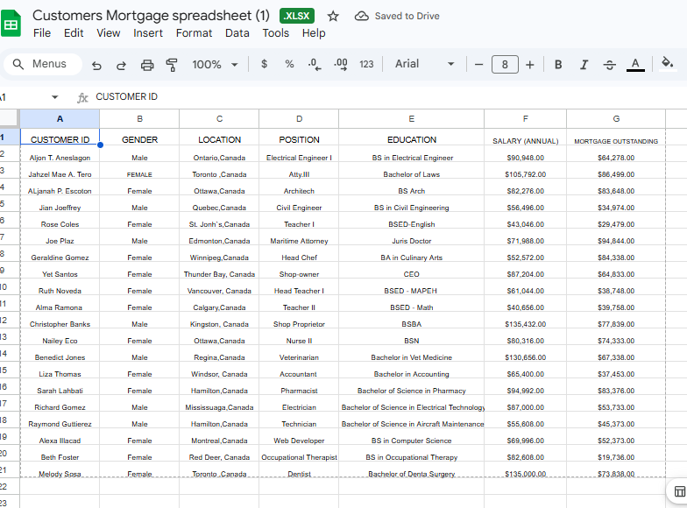Check the Saved to Drive cloud status
The height and width of the screenshot is (508, 687).
397,16
